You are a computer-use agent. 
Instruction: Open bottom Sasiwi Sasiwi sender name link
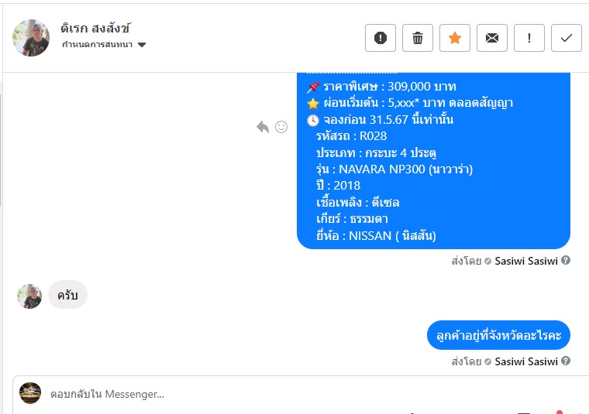pos(526,361)
